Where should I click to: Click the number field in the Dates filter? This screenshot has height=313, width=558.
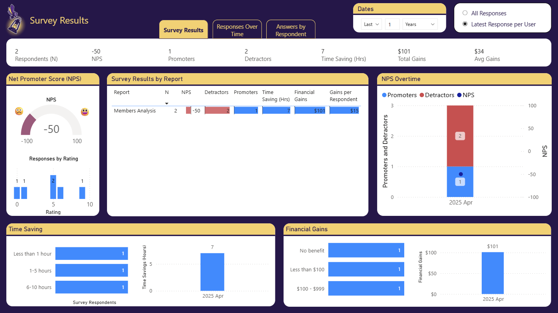click(392, 24)
